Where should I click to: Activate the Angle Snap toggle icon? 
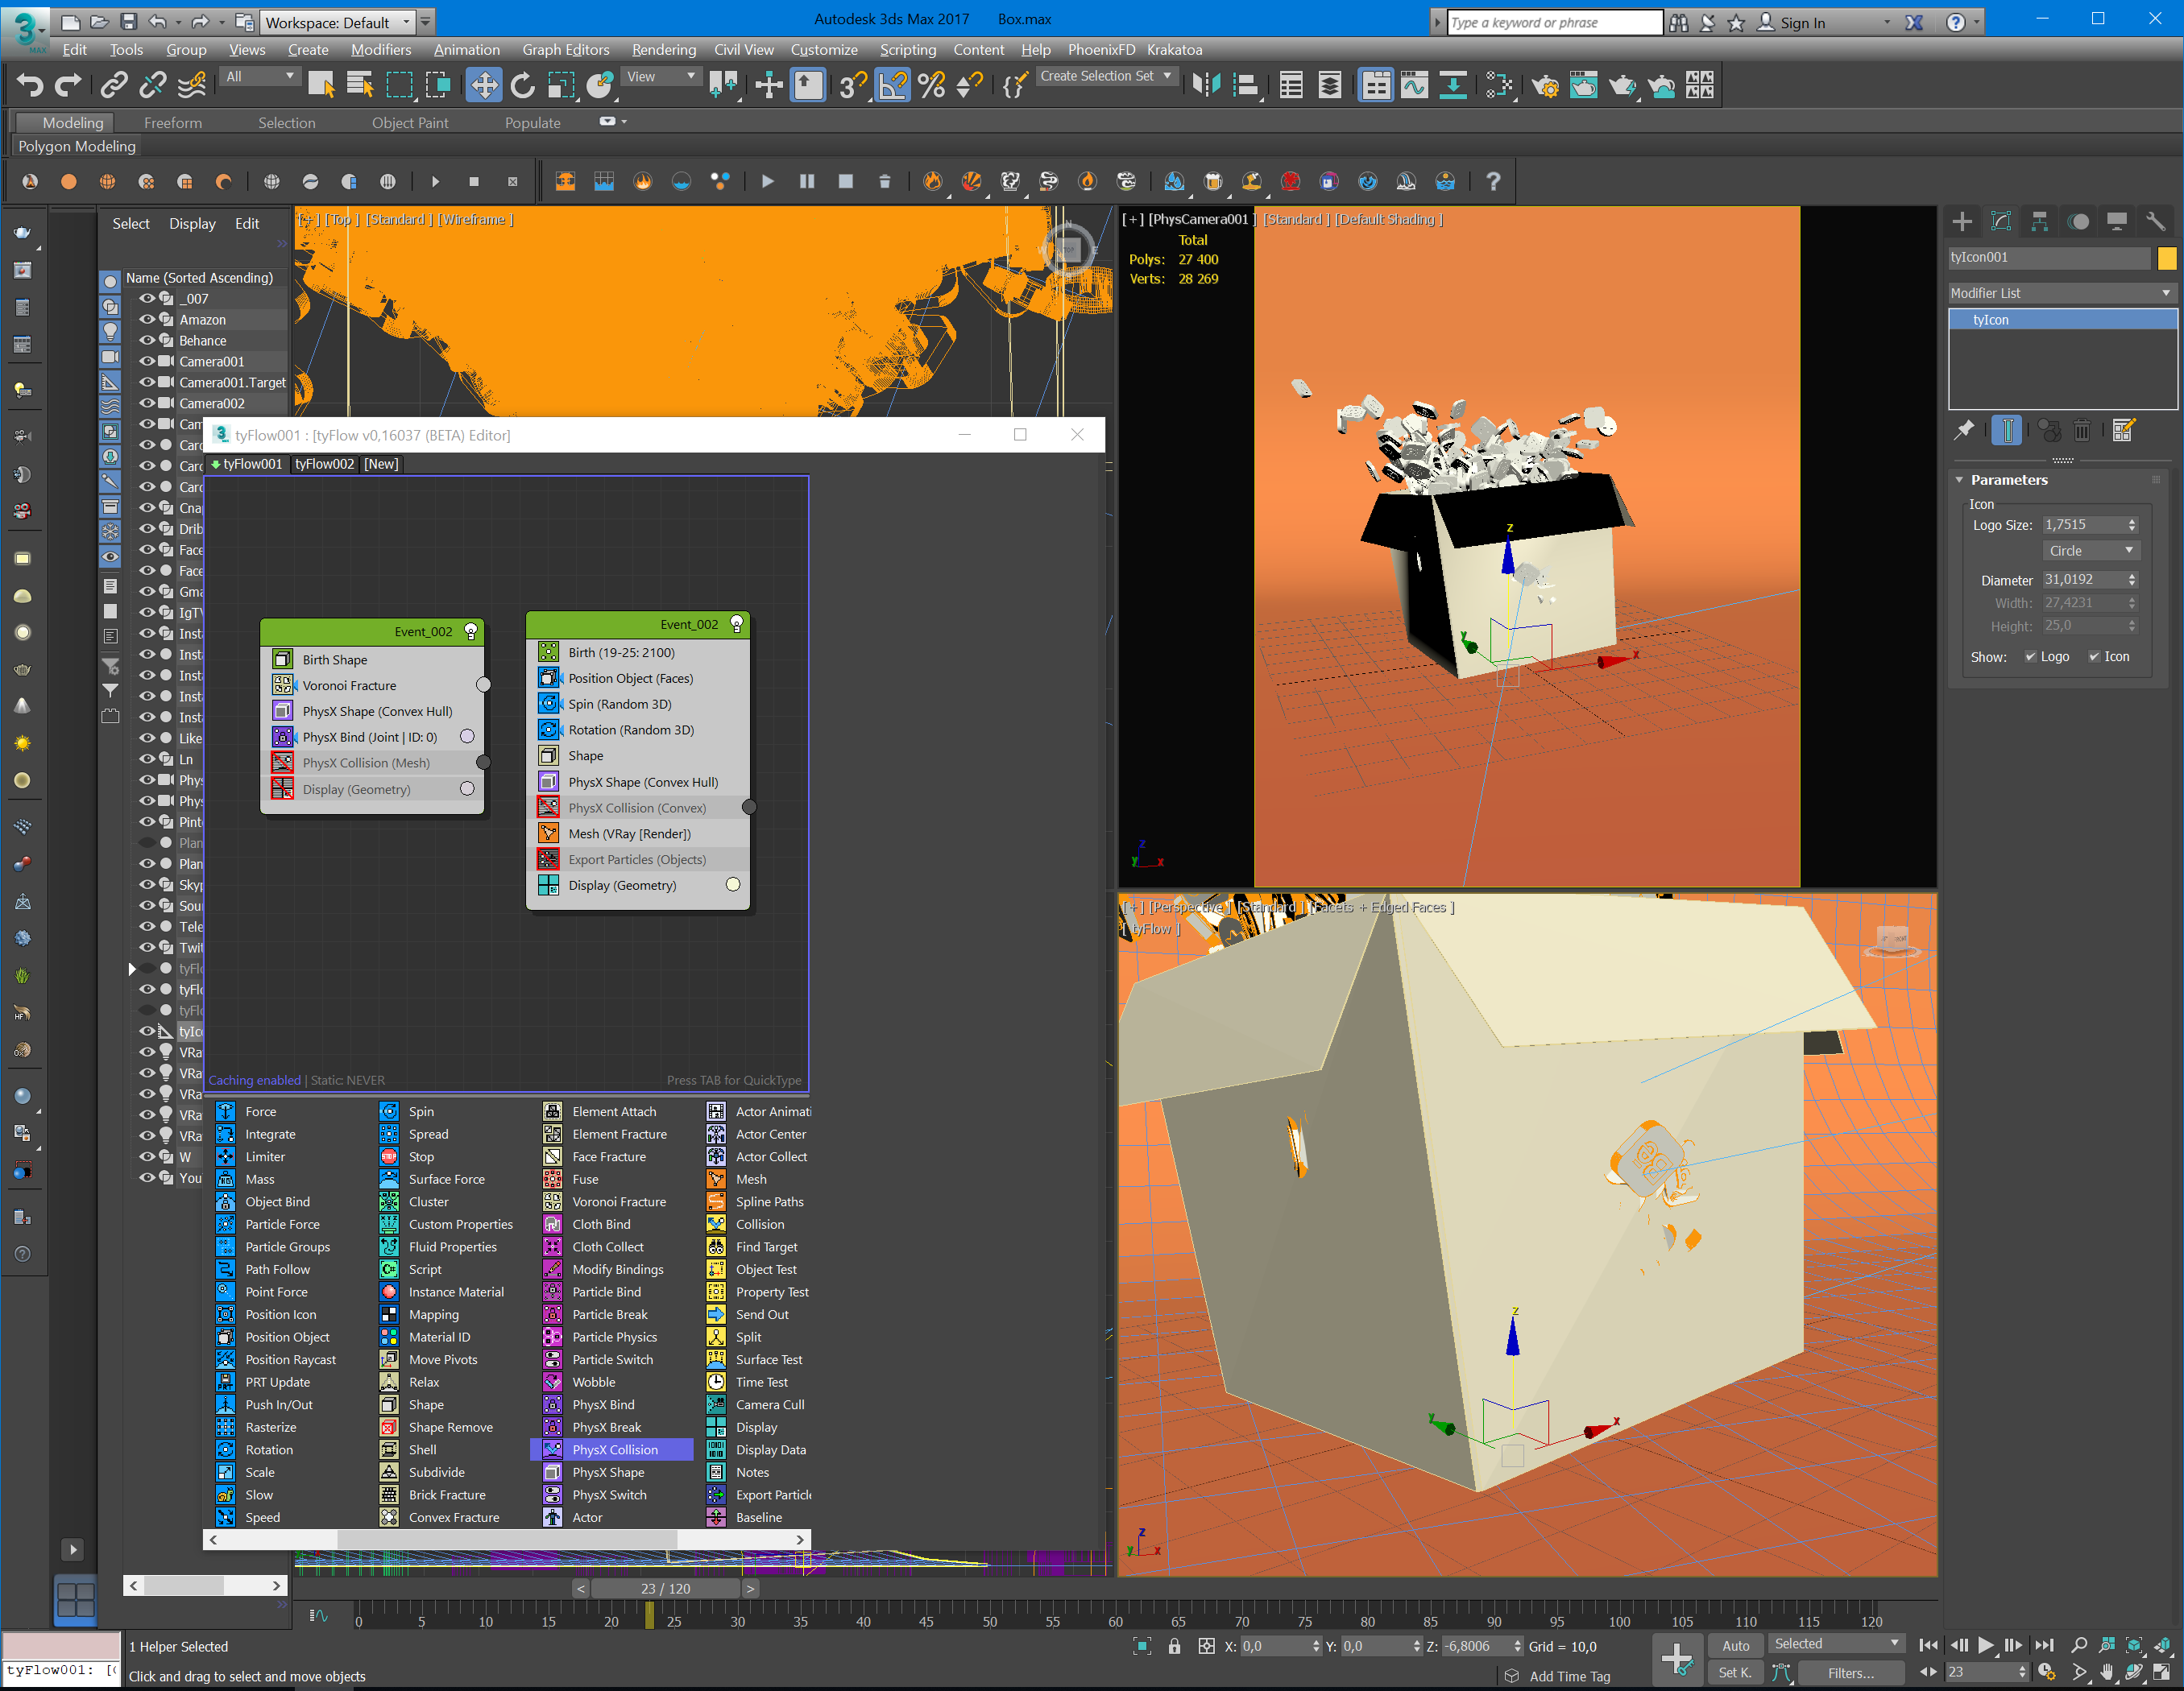pyautogui.click(x=892, y=86)
